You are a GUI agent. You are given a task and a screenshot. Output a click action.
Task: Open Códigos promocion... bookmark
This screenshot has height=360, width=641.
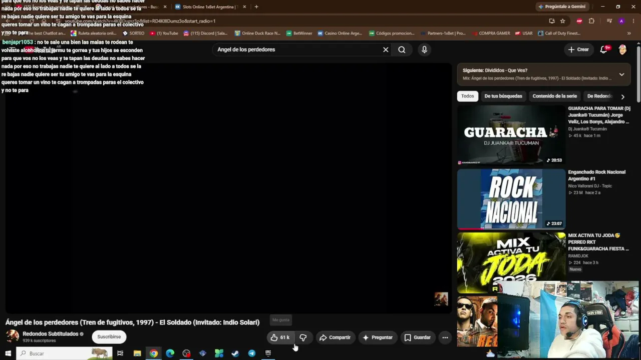(x=392, y=33)
